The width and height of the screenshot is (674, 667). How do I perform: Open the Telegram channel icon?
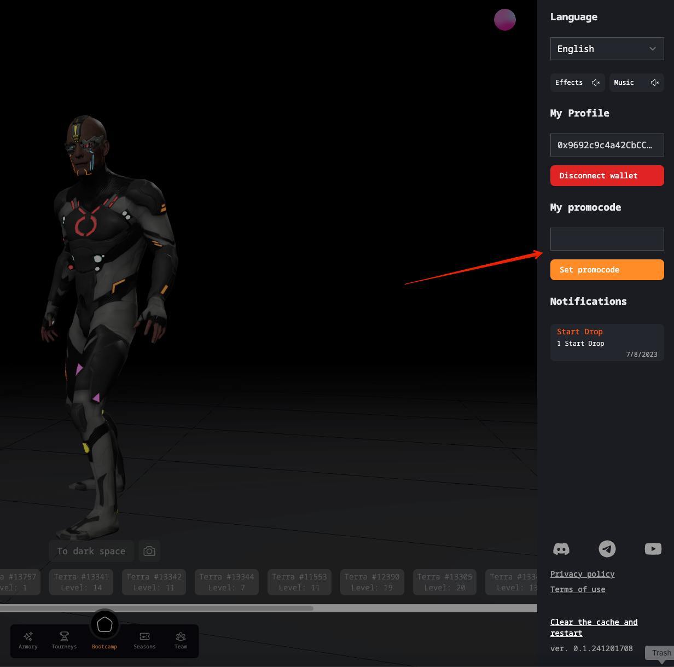click(607, 549)
